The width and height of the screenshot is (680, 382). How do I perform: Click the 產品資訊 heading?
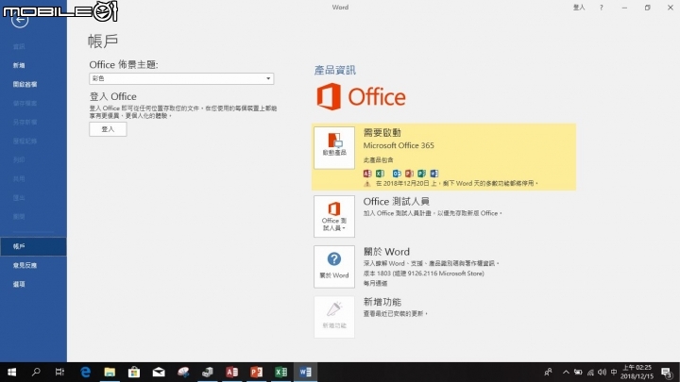click(x=334, y=70)
